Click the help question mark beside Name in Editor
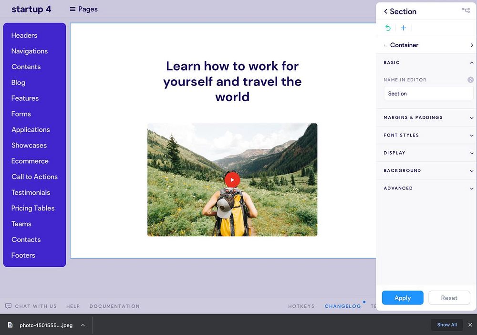The image size is (477, 335). (470, 80)
